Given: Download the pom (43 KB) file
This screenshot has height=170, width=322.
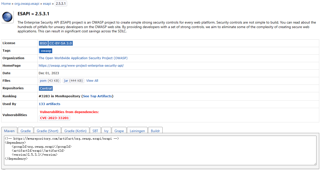Looking at the screenshot, I should (50, 80).
